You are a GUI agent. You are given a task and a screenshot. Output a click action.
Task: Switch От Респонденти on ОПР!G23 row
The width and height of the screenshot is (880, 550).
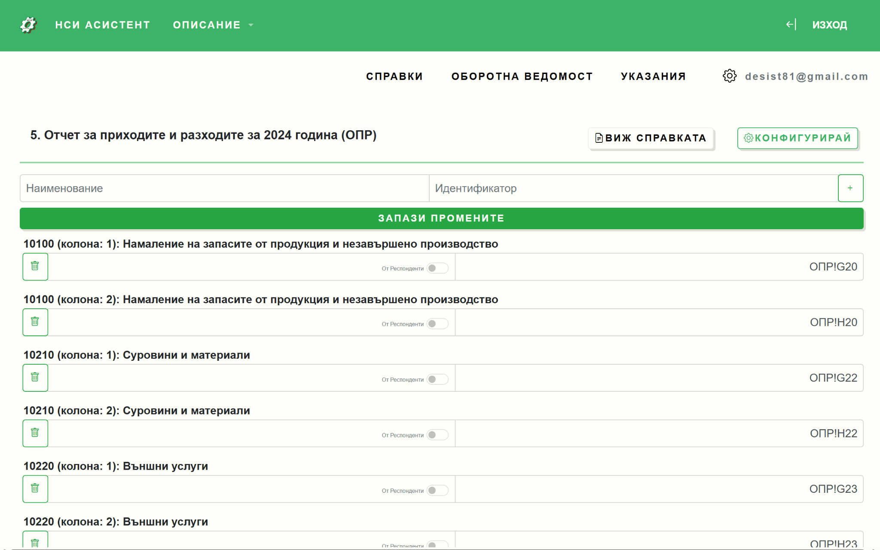click(x=437, y=490)
